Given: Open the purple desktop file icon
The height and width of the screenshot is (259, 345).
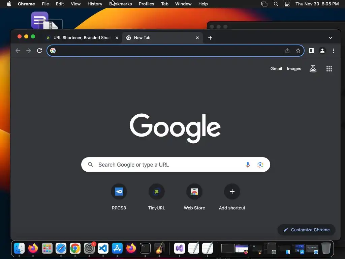Looking at the screenshot, I should pos(40,20).
